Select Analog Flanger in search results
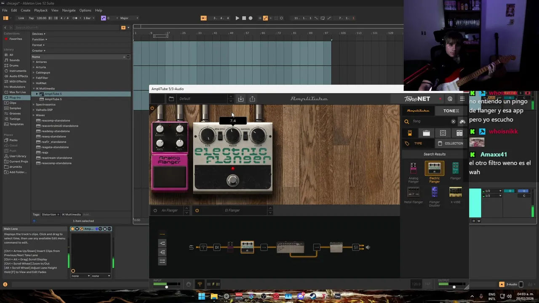Screen dimensions: 539x303 [x=413, y=173]
